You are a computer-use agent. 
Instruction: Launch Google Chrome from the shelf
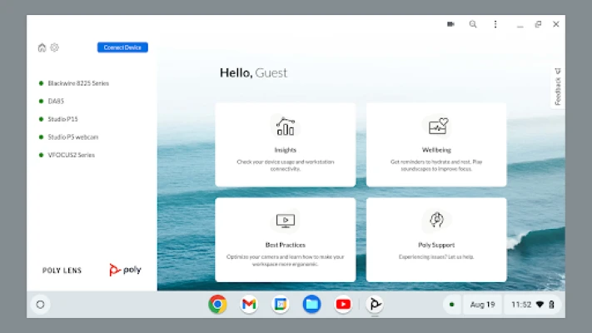click(x=217, y=305)
